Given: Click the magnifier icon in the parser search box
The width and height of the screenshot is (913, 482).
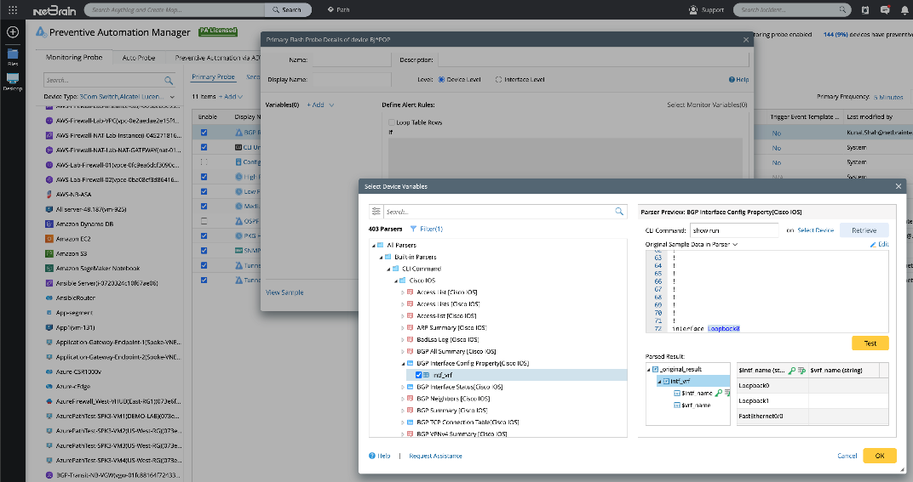Looking at the screenshot, I should pyautogui.click(x=619, y=212).
